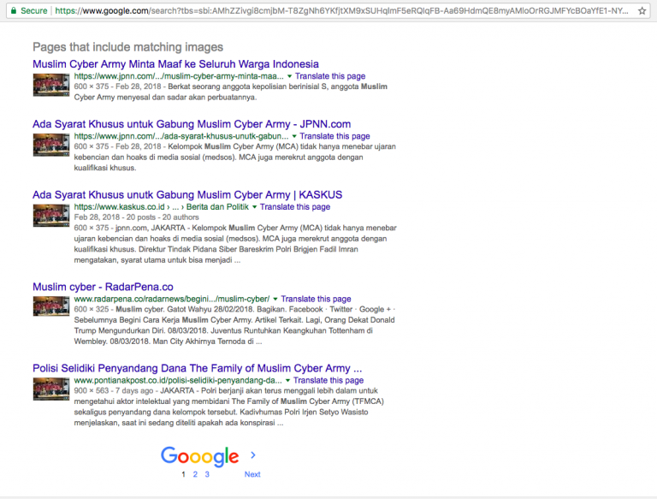Bookmark this page with the star icon
The height and width of the screenshot is (499, 657).
[642, 11]
